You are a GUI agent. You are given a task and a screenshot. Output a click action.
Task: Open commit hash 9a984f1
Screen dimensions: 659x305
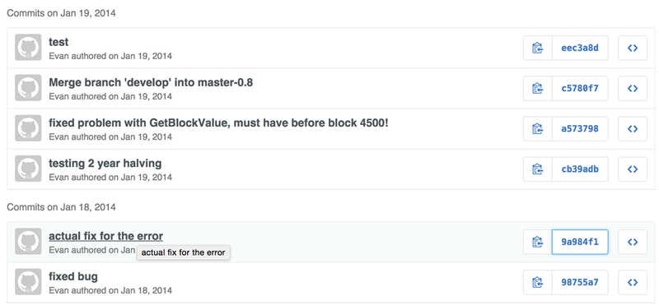pos(580,242)
